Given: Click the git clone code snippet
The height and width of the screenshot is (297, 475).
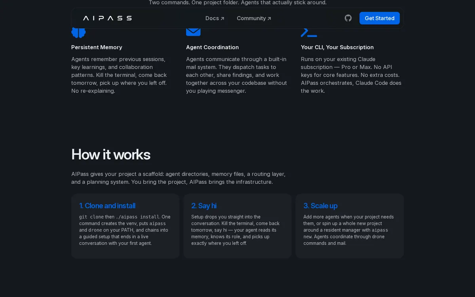Looking at the screenshot, I should click(91, 217).
